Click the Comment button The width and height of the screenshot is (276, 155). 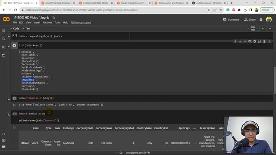click(231, 20)
